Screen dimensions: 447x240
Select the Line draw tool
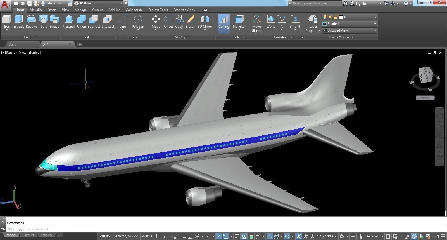122,22
